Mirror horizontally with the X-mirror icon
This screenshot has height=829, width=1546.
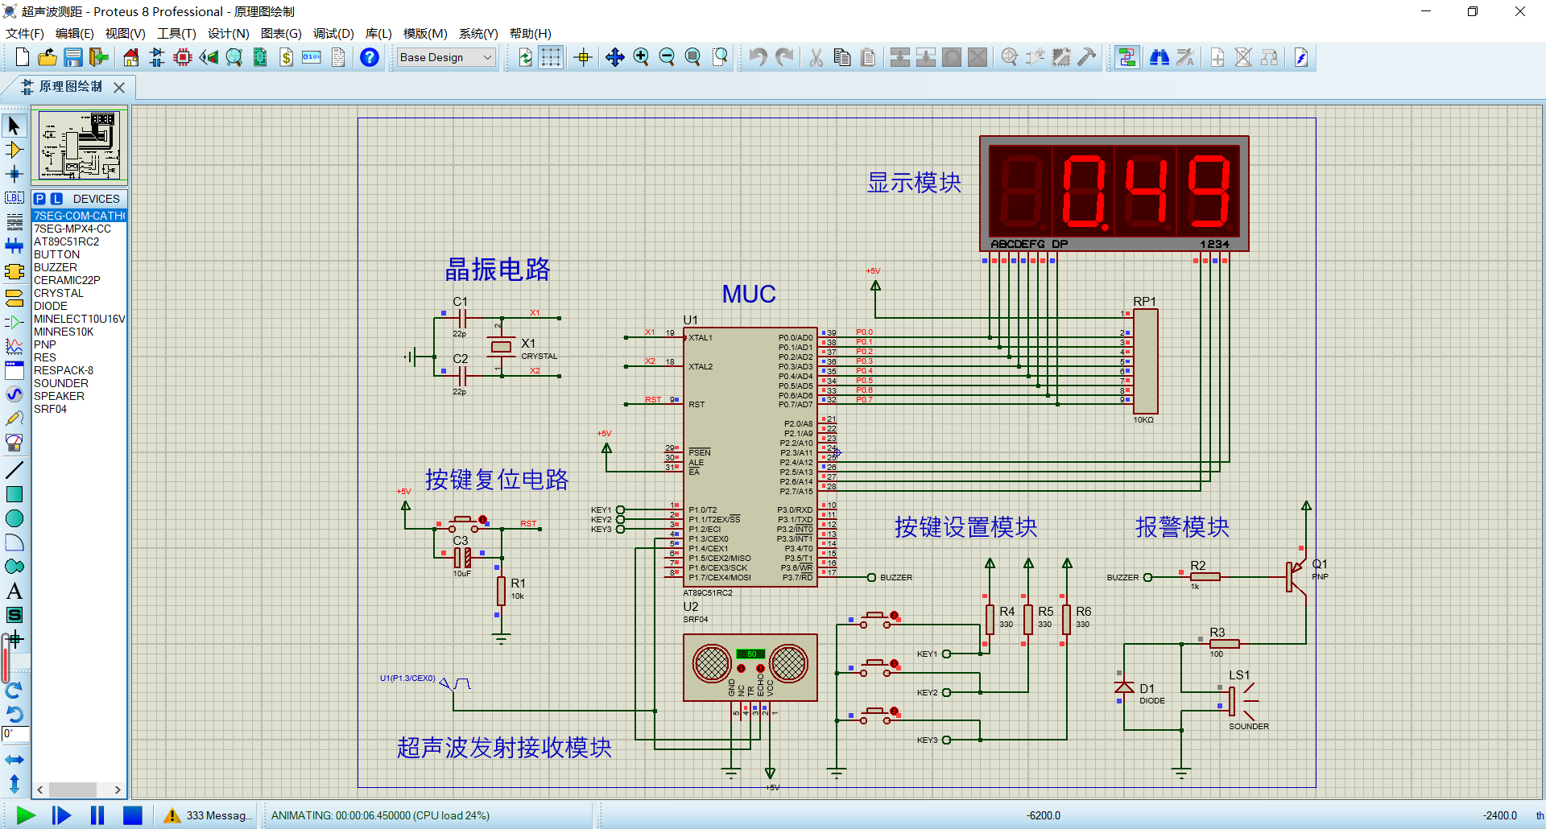[x=14, y=760]
